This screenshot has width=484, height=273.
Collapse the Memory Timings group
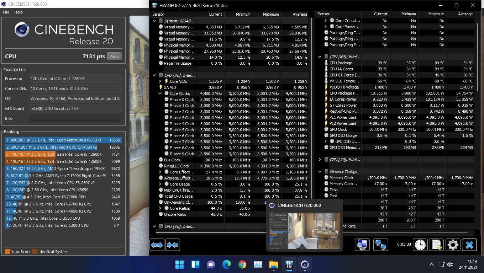pyautogui.click(x=320, y=172)
